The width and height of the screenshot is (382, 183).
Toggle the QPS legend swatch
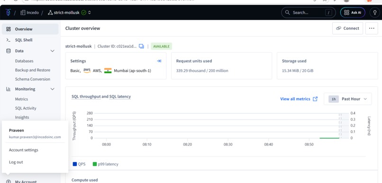[75, 164]
